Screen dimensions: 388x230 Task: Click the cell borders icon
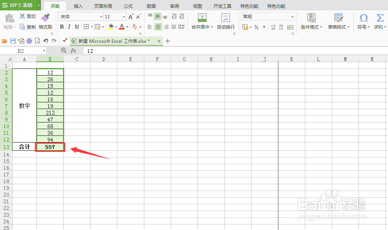[86, 27]
